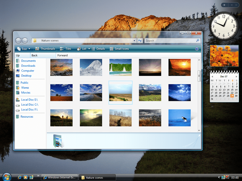Click the vertical scrollbar thumb in the thumbnail pane

click(x=199, y=76)
